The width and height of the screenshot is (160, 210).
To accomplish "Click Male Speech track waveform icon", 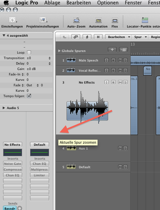I will coord(71,60).
